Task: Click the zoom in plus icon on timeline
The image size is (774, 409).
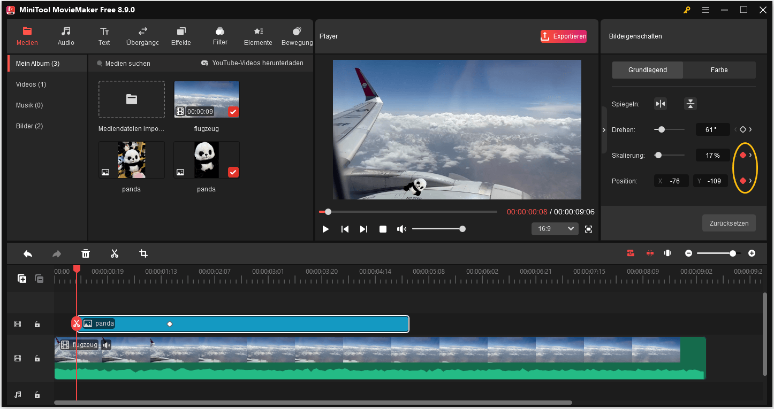Action: [x=752, y=253]
